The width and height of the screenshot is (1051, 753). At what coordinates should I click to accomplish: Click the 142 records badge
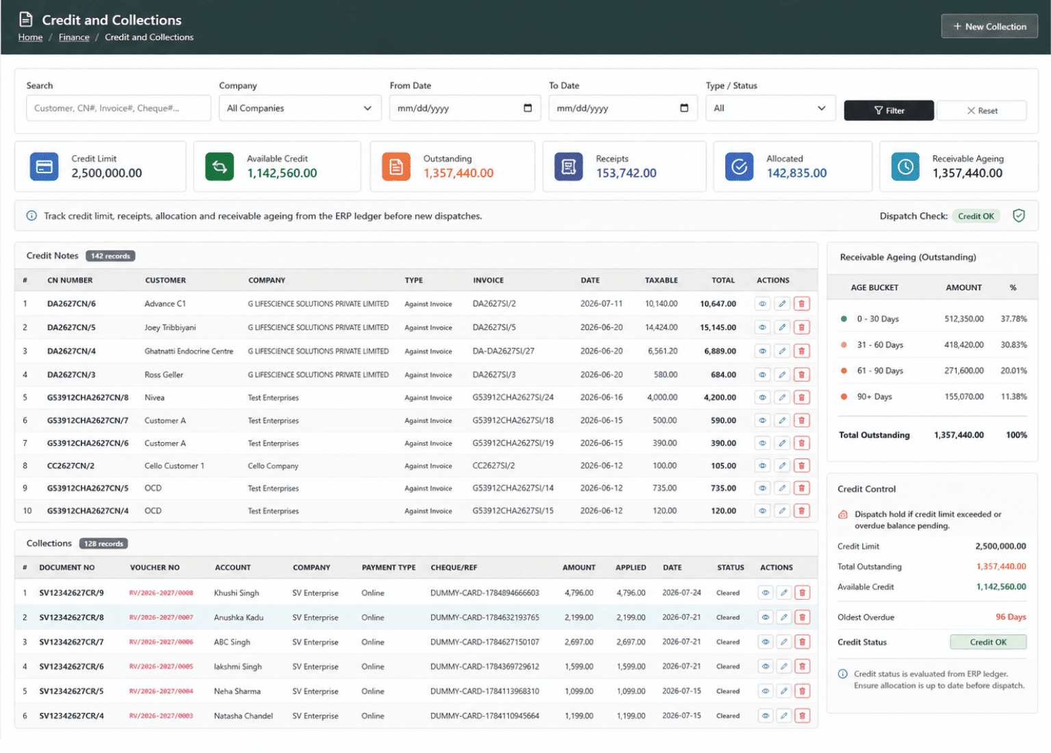click(110, 256)
